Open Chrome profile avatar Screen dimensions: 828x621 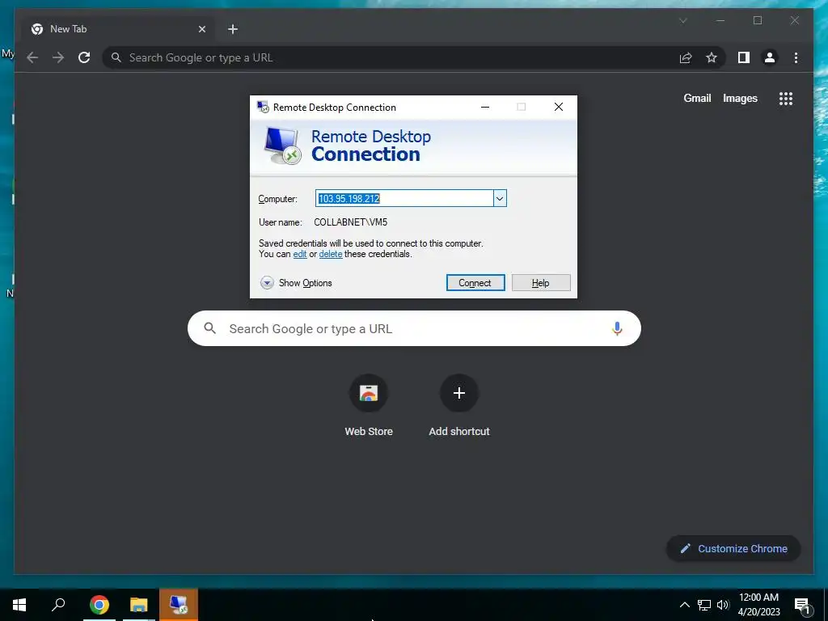770,57
